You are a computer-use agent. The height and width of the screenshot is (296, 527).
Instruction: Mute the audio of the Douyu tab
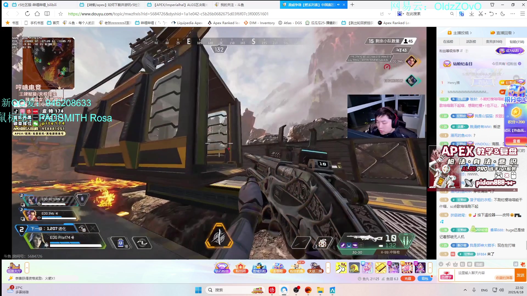338,5
